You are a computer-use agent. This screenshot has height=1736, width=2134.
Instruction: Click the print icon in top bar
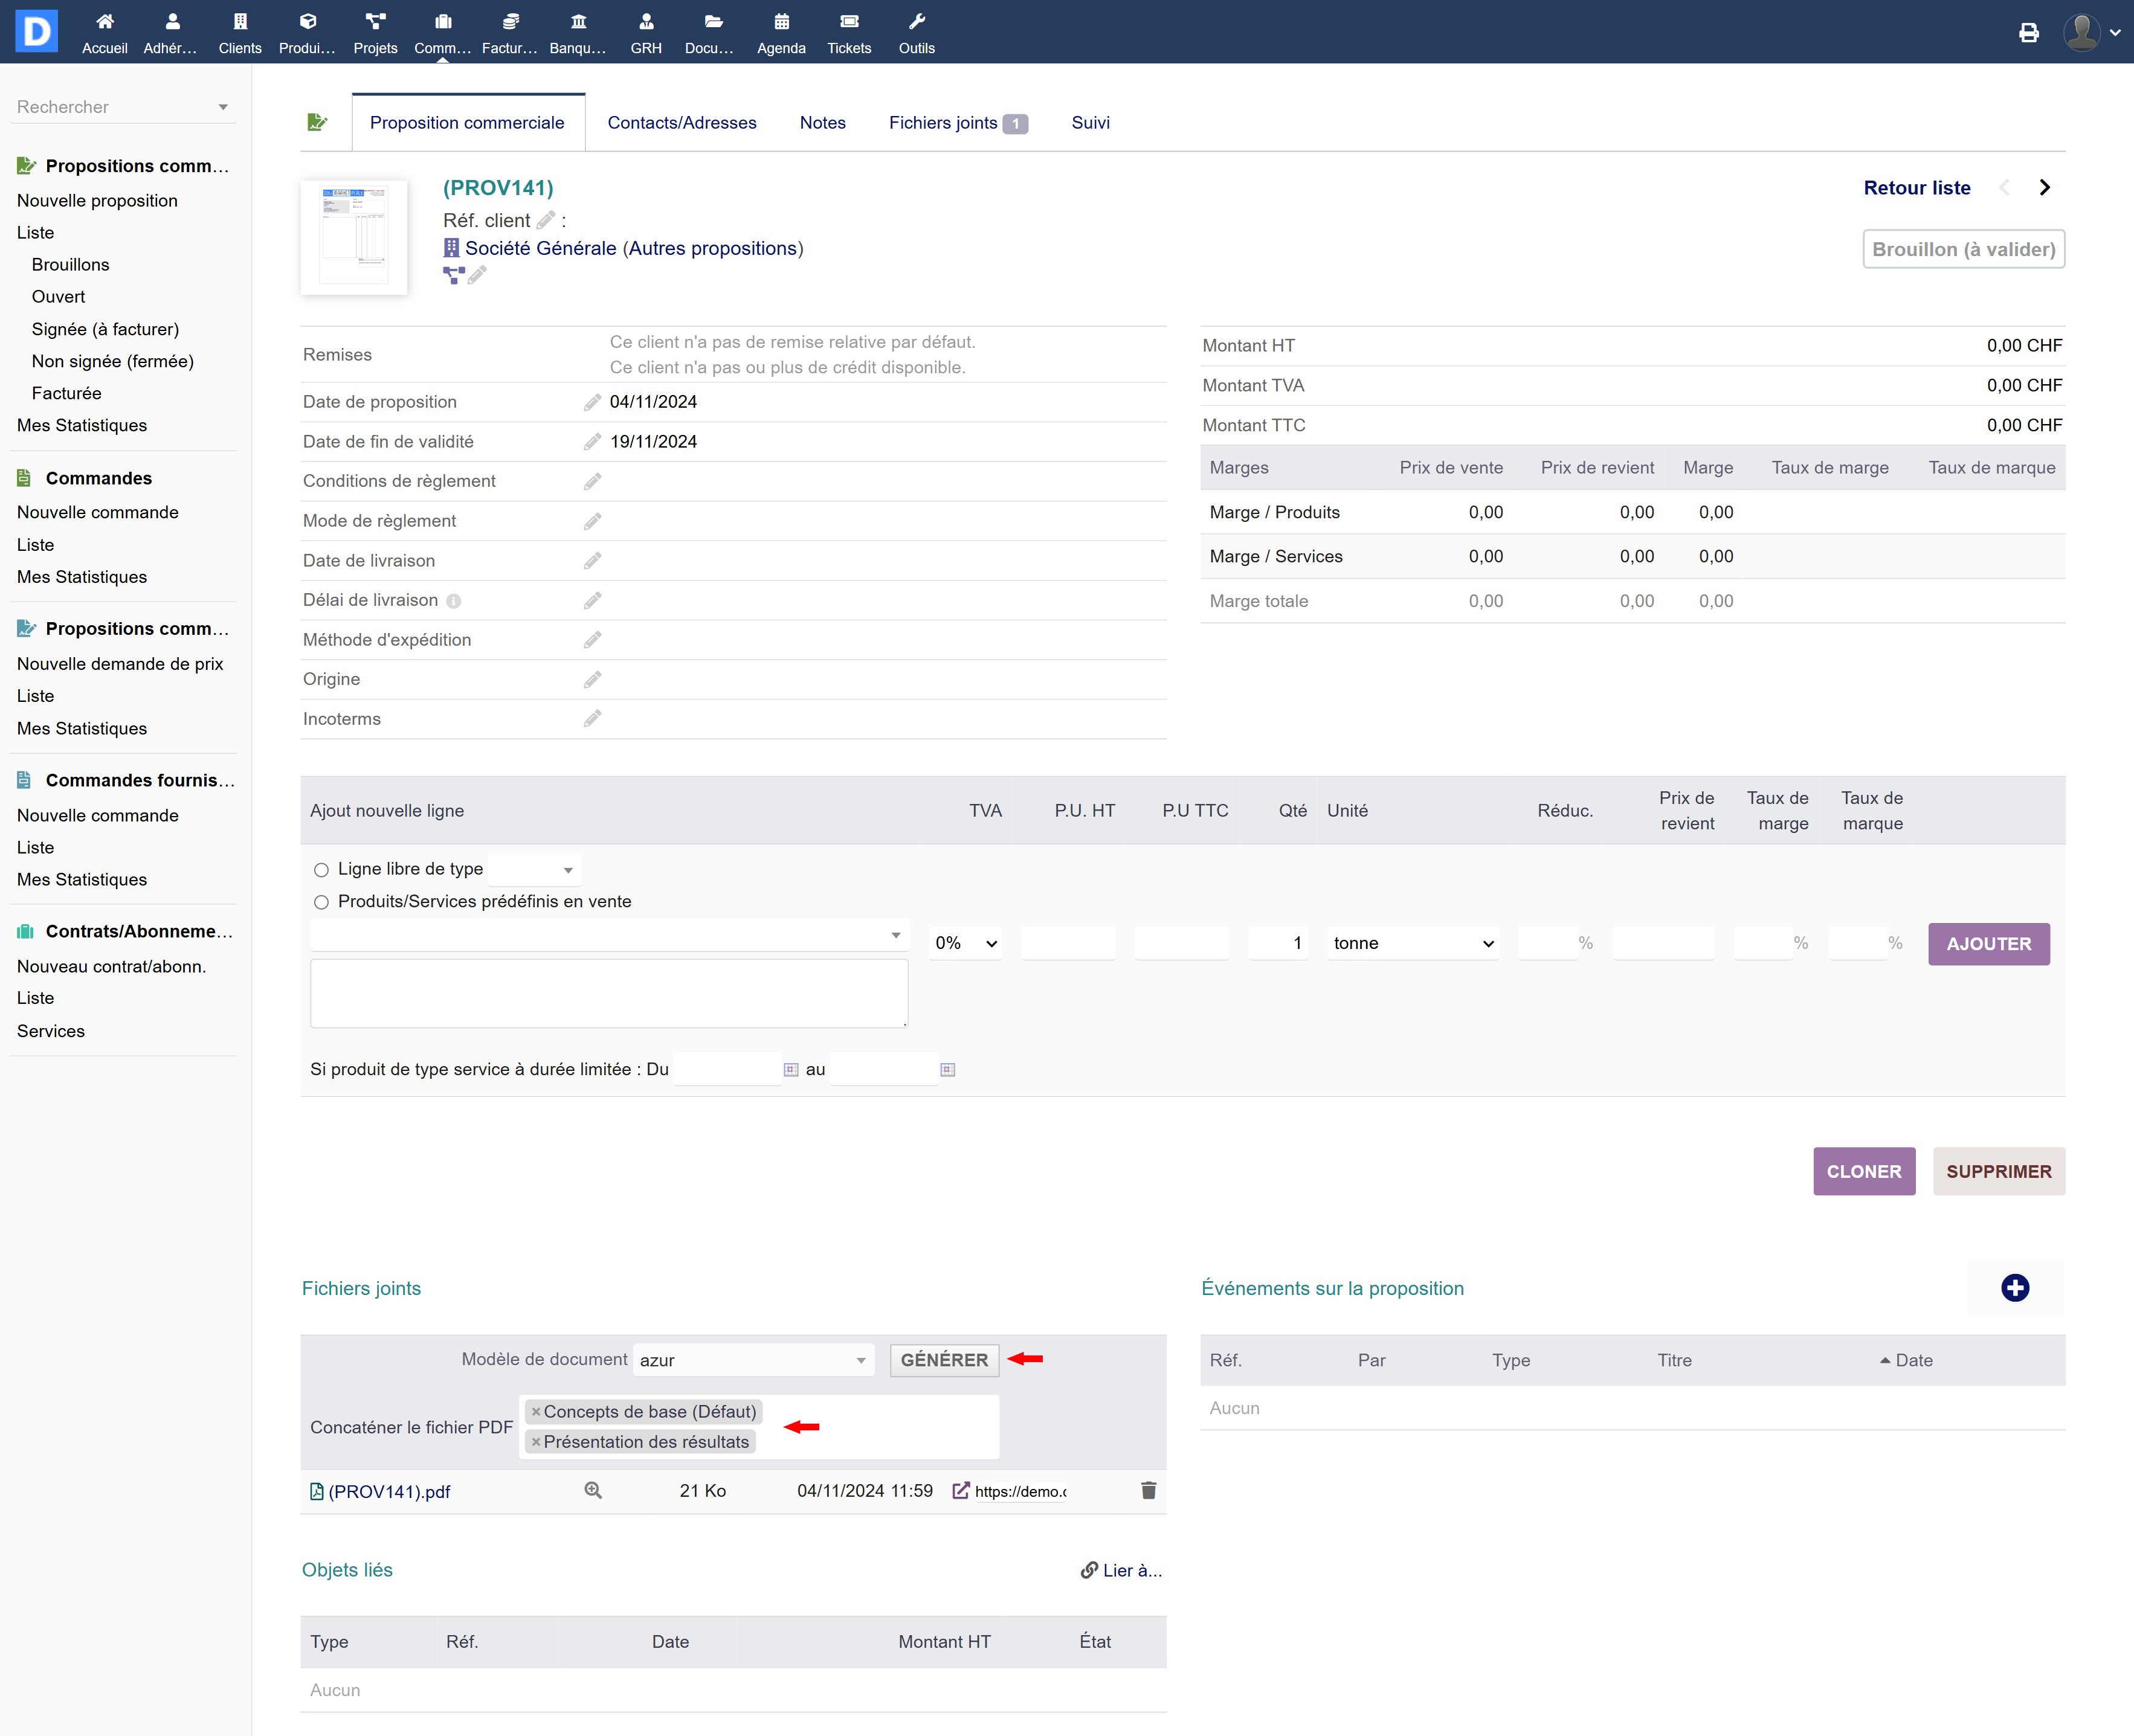tap(2028, 33)
